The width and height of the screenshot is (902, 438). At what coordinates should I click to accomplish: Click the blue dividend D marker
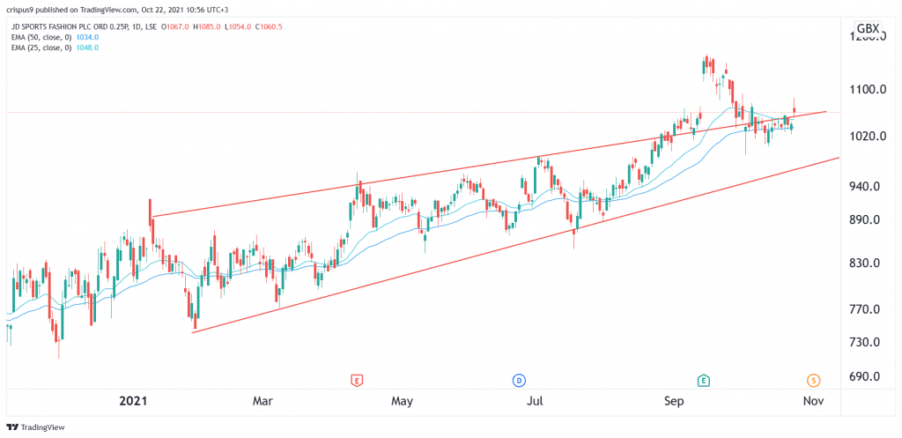[x=520, y=381]
